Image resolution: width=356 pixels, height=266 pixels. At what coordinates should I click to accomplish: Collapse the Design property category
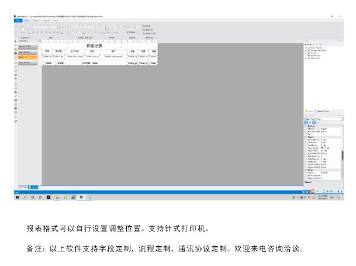(x=306, y=126)
